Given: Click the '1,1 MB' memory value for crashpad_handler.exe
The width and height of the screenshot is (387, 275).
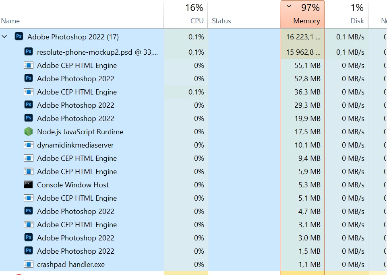Looking at the screenshot, I should [309, 265].
